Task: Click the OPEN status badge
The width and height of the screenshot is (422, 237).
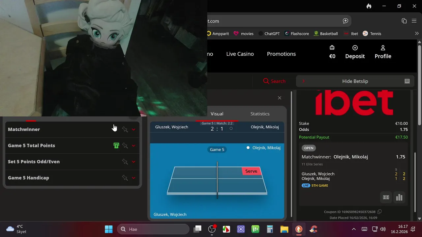Action: (x=309, y=148)
